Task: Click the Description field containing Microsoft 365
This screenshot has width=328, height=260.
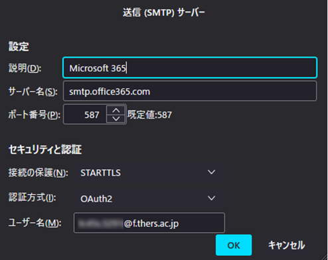Action: 190,68
